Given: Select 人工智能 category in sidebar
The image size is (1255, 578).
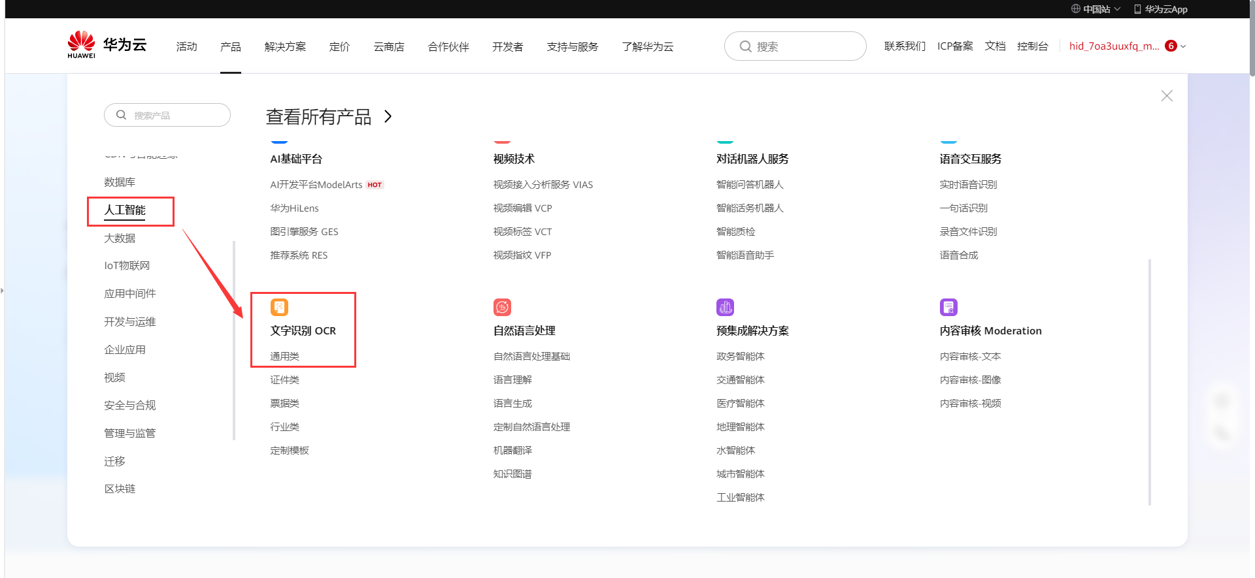Looking at the screenshot, I should (x=125, y=210).
